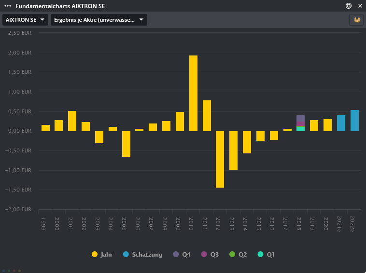366x273 pixels.
Task: Toggle the Q2 series in legend
Action: [x=238, y=254]
